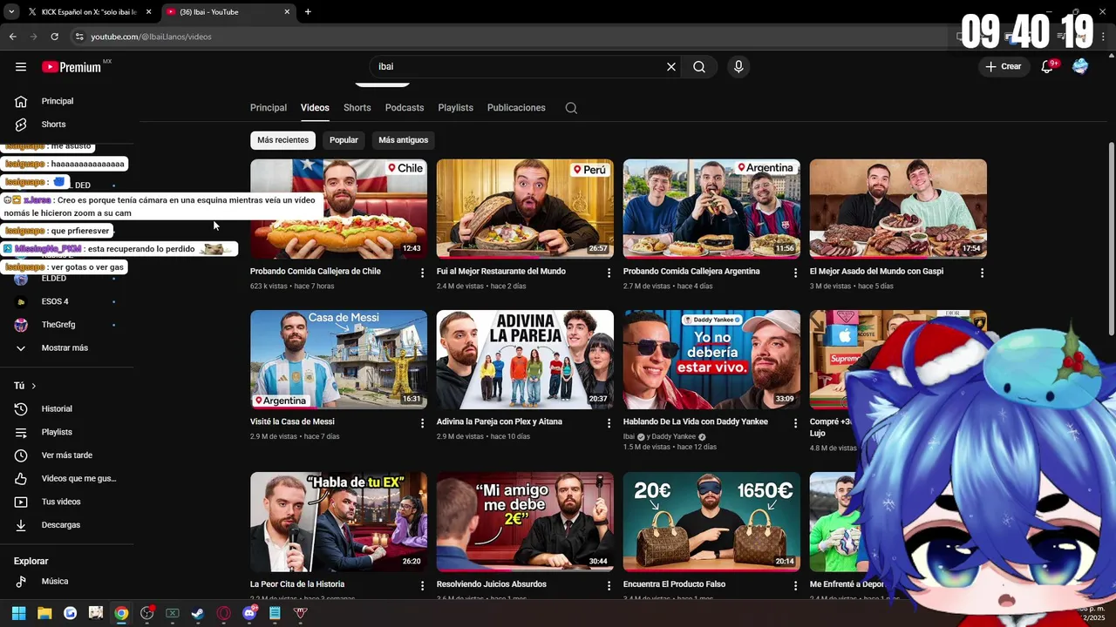
Task: Switch to the Publicaciones tab
Action: (516, 108)
